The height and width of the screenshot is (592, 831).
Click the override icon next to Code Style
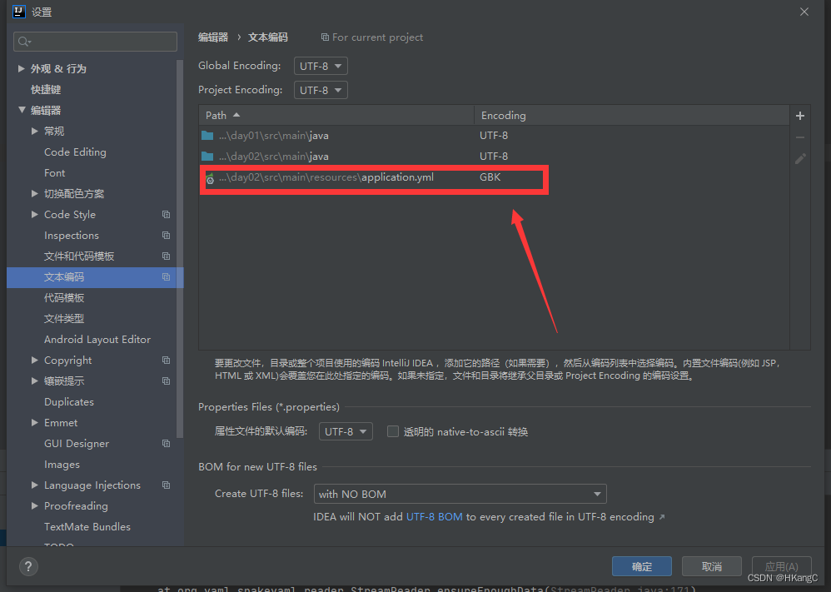(x=165, y=214)
